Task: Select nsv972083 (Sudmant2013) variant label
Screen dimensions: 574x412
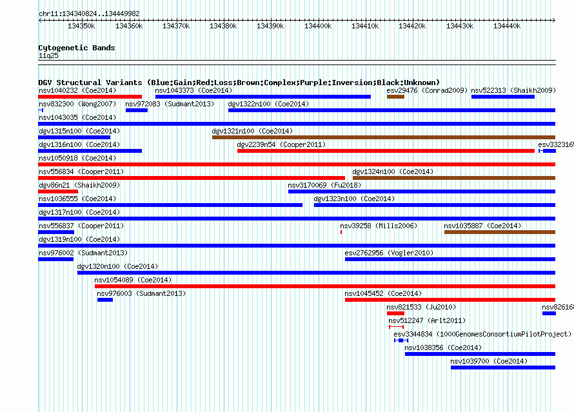Action: tap(170, 104)
